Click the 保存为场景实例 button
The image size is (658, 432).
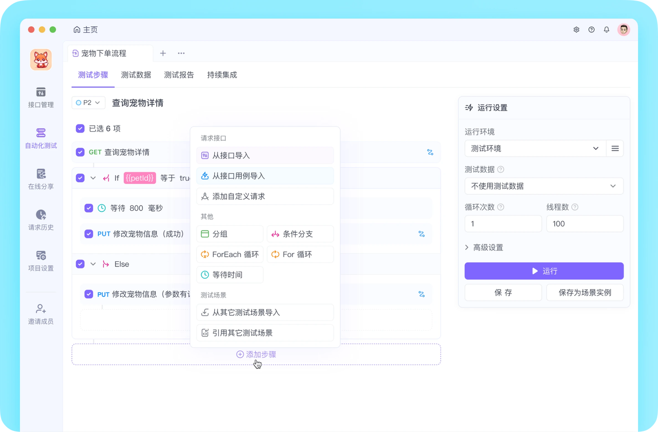[585, 292]
